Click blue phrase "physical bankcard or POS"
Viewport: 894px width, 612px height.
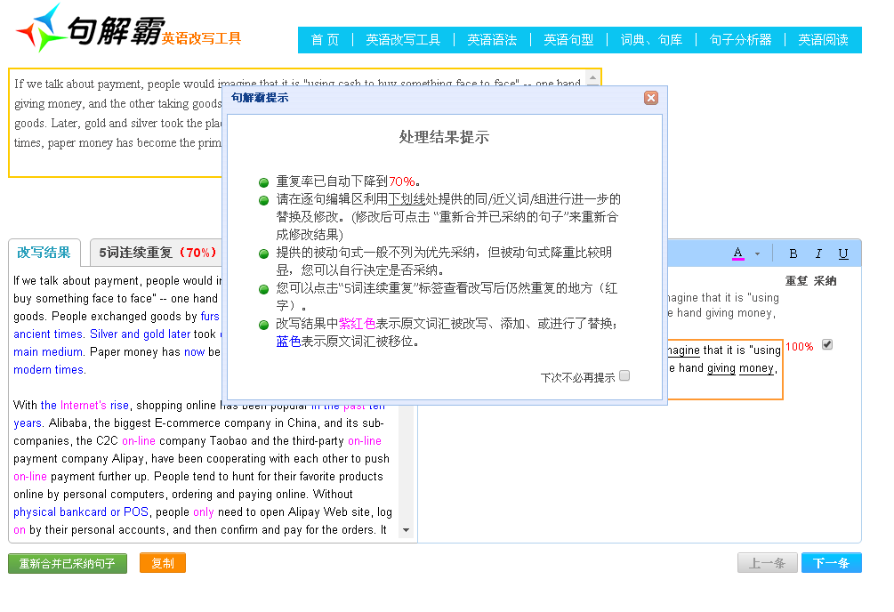coord(81,512)
